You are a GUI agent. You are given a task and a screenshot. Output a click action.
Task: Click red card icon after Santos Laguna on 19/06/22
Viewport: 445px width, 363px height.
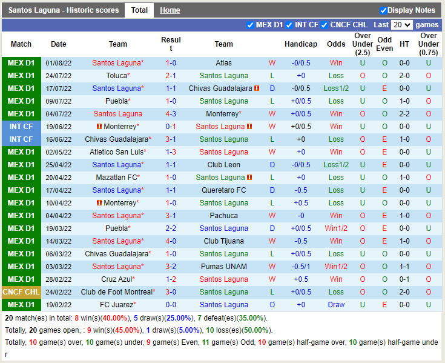click(249, 127)
